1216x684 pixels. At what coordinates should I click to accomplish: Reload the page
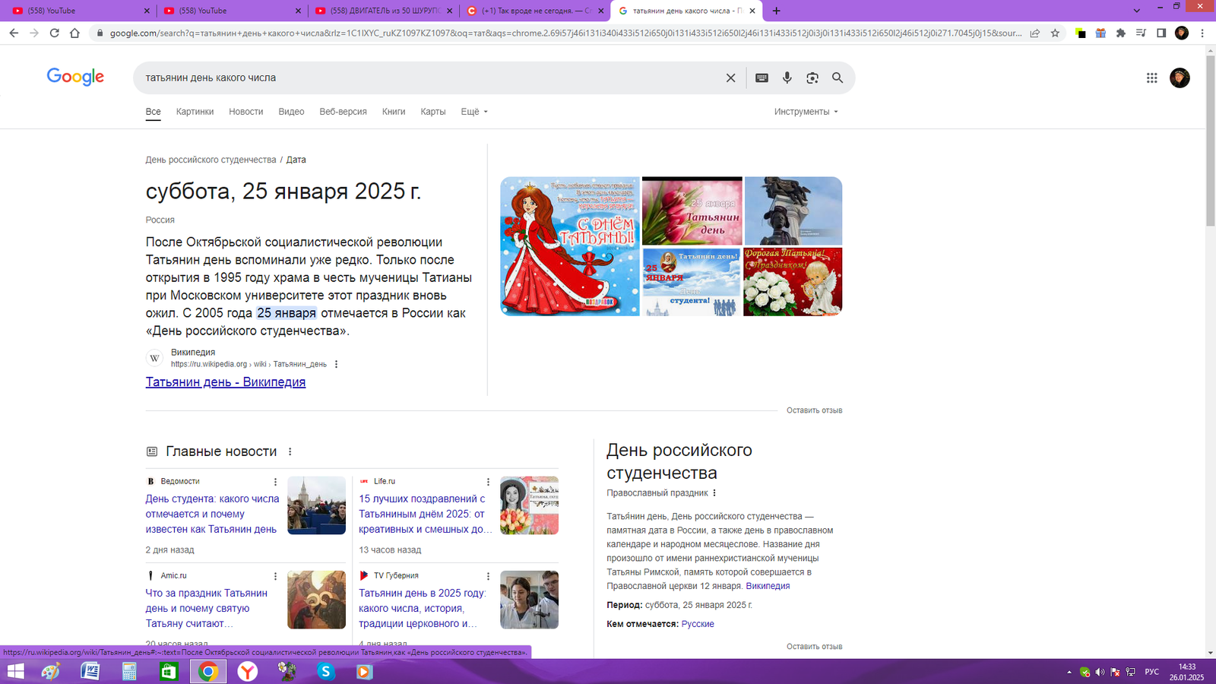(55, 33)
